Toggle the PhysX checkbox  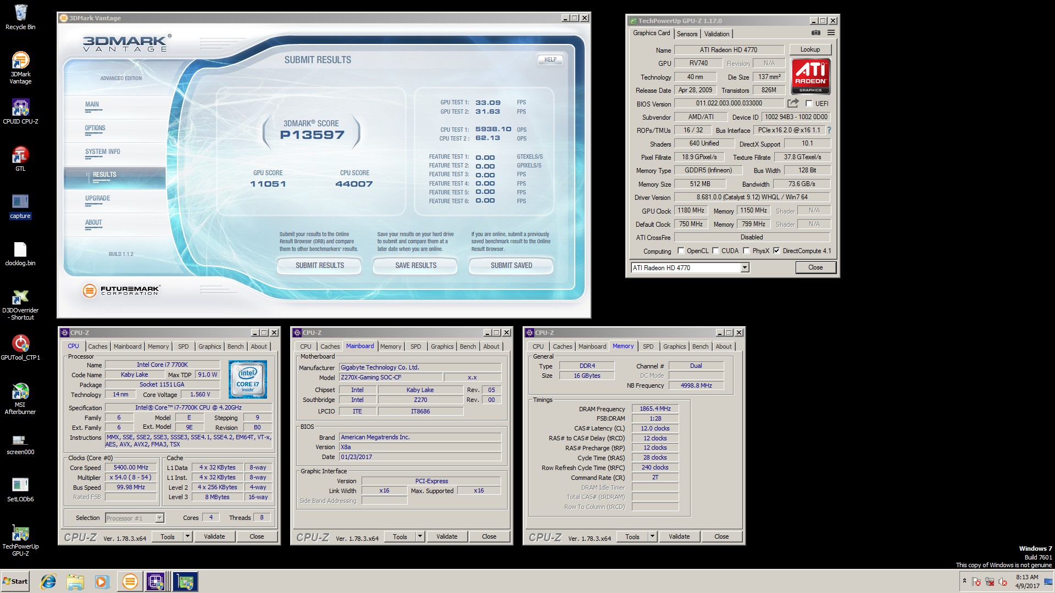pos(746,250)
